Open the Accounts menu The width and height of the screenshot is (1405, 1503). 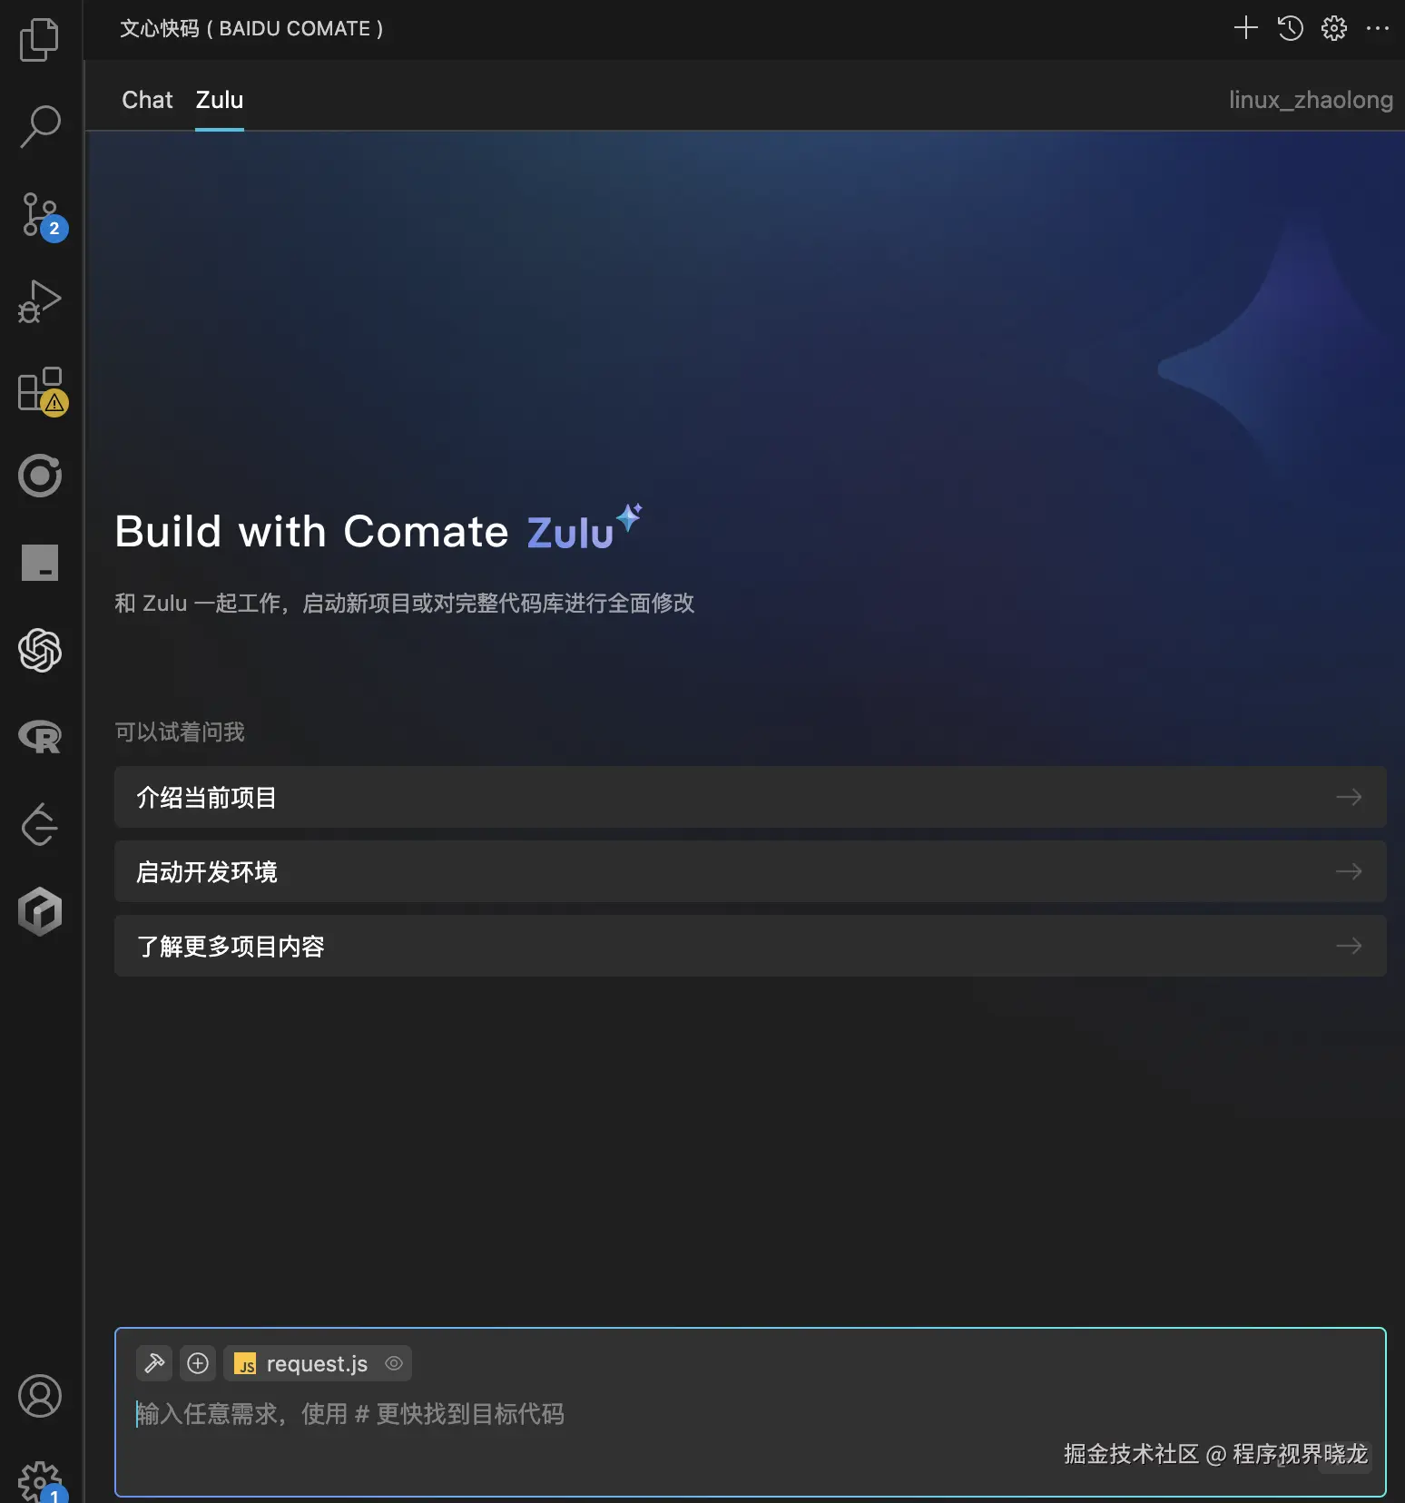click(40, 1396)
